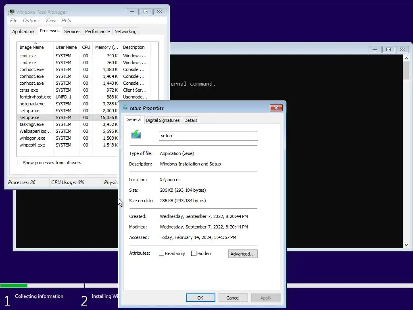
Task: Select the General tab in setup Properties
Action: point(134,119)
